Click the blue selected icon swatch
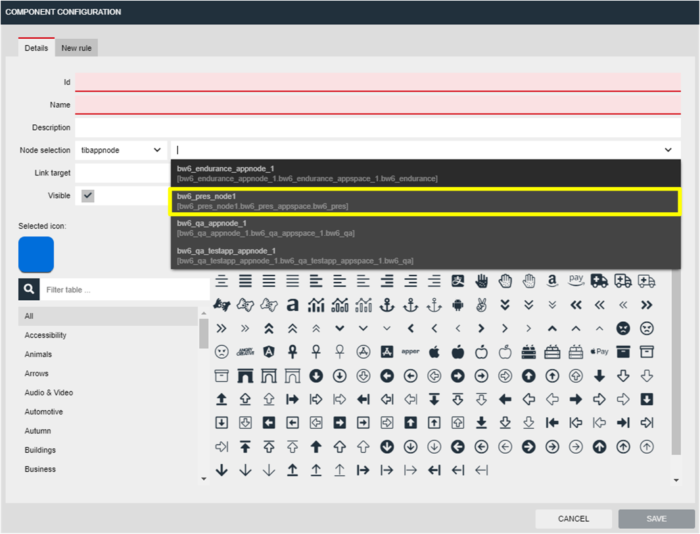The width and height of the screenshot is (700, 534). click(36, 254)
